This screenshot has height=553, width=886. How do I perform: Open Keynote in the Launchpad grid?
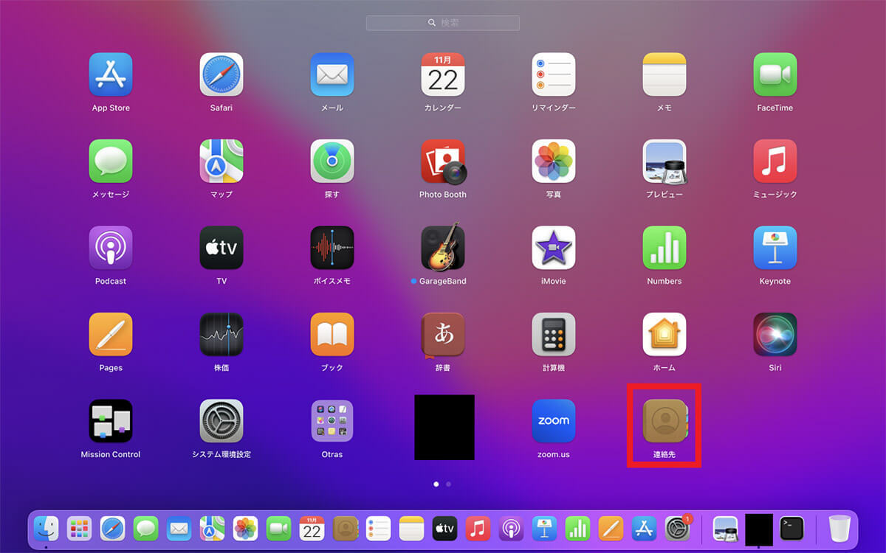(775, 248)
